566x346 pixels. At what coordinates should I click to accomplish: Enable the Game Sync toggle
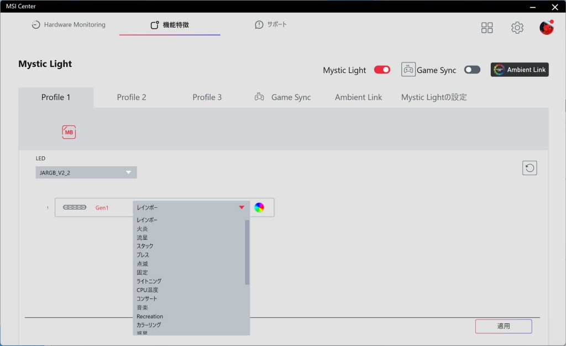472,70
